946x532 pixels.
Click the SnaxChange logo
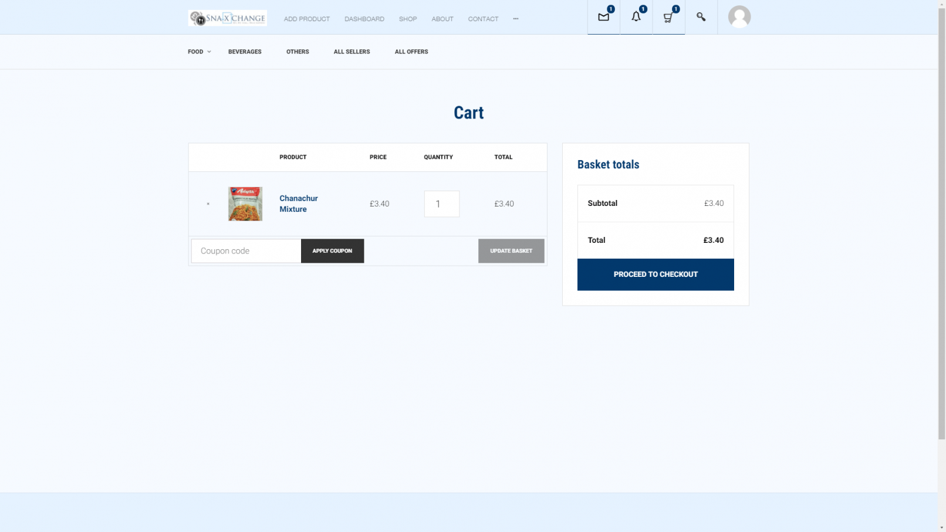pyautogui.click(x=228, y=18)
